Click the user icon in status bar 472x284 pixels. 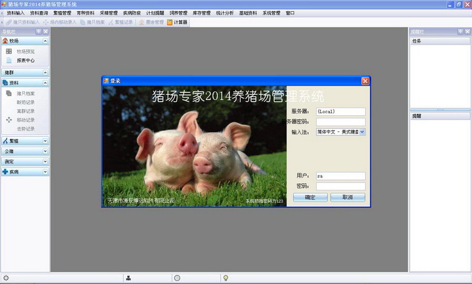click(x=128, y=278)
